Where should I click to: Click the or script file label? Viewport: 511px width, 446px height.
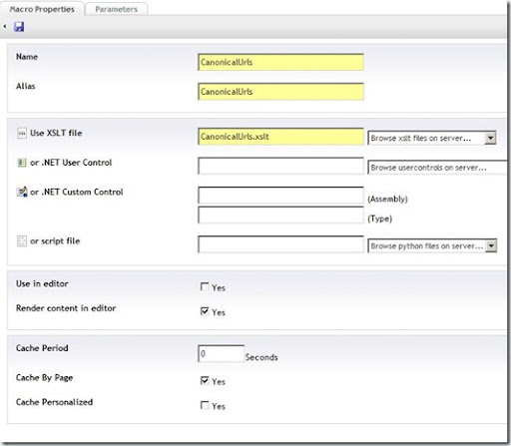coord(55,241)
